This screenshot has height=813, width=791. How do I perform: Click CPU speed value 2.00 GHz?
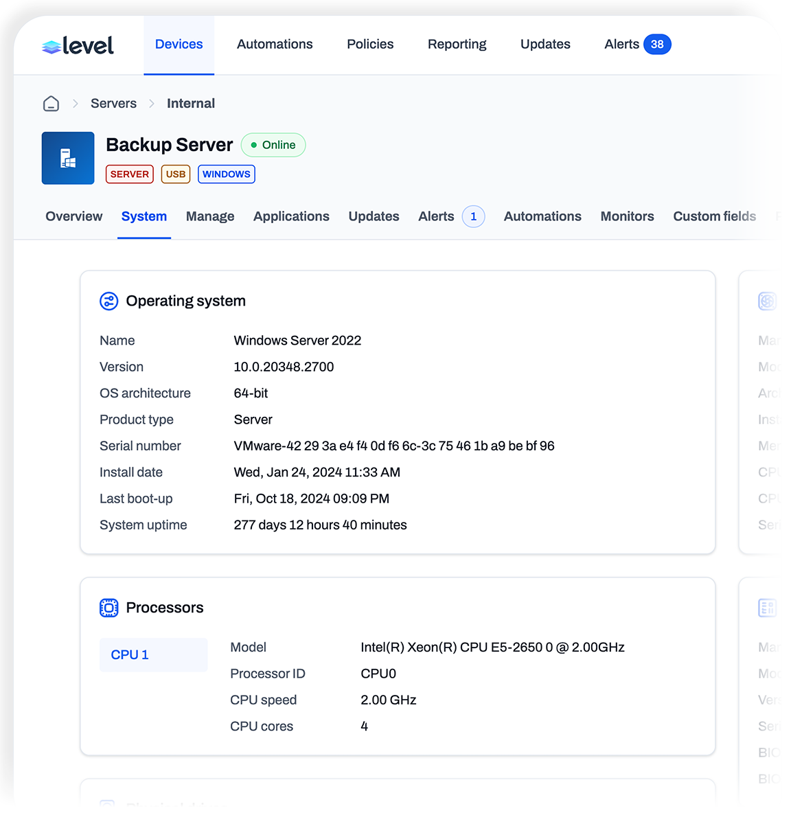pos(388,700)
